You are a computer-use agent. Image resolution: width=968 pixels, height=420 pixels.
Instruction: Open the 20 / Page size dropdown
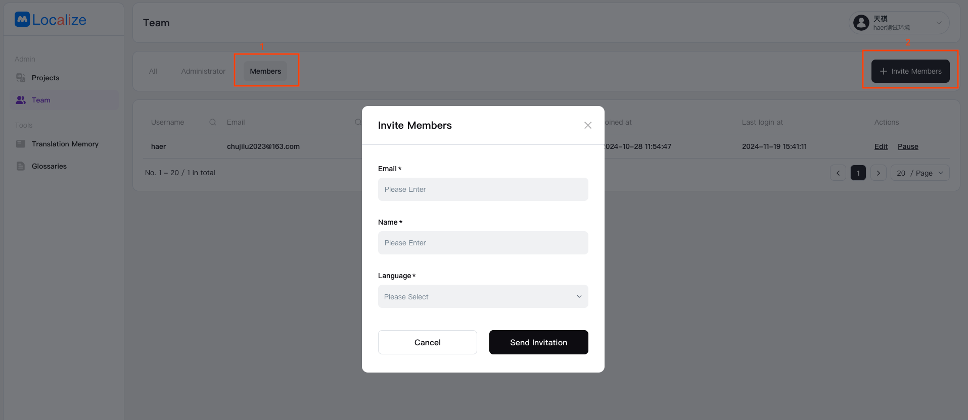click(x=919, y=173)
